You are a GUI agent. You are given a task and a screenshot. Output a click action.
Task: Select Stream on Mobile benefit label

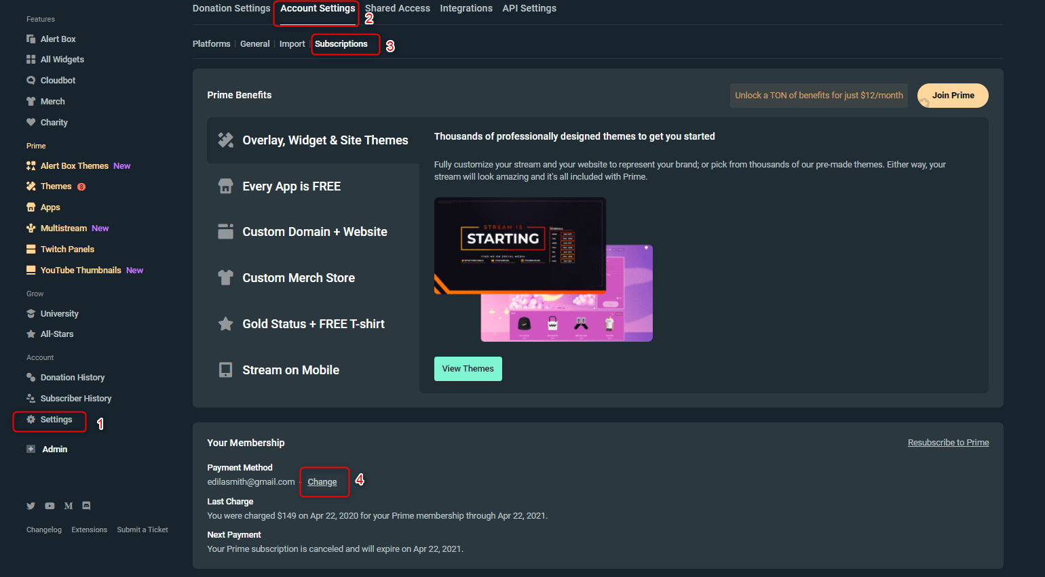click(291, 370)
